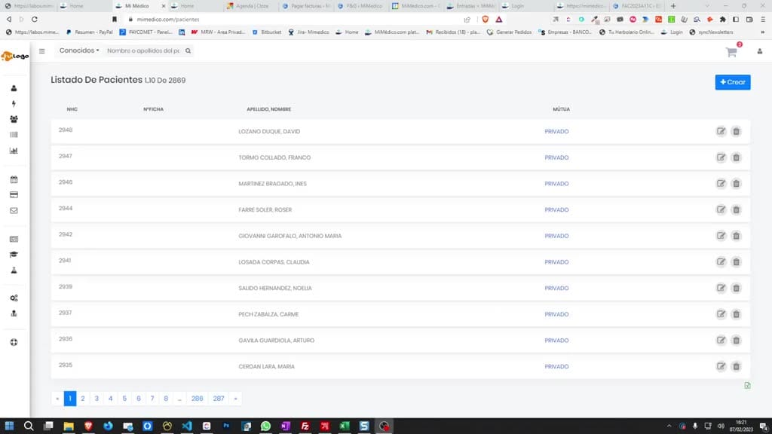Go to next page arrow in pagination
The height and width of the screenshot is (434, 772).
coord(235,399)
